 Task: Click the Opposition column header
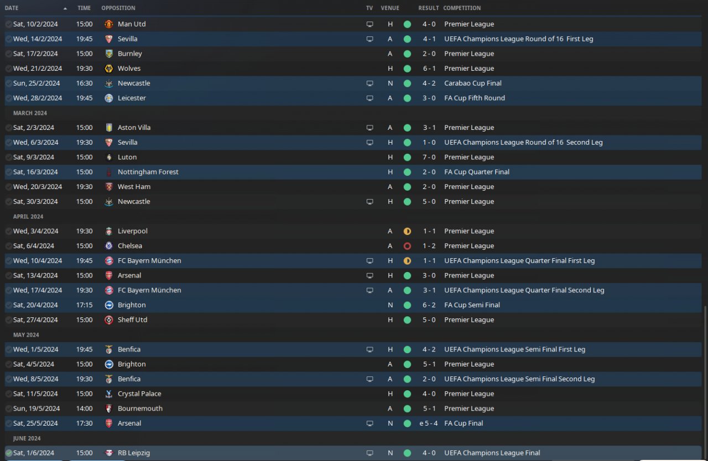[x=118, y=8]
